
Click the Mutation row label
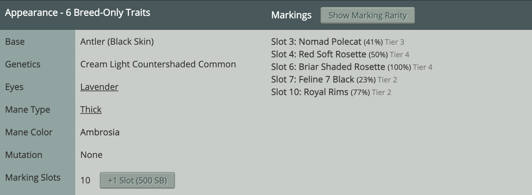[x=24, y=155]
